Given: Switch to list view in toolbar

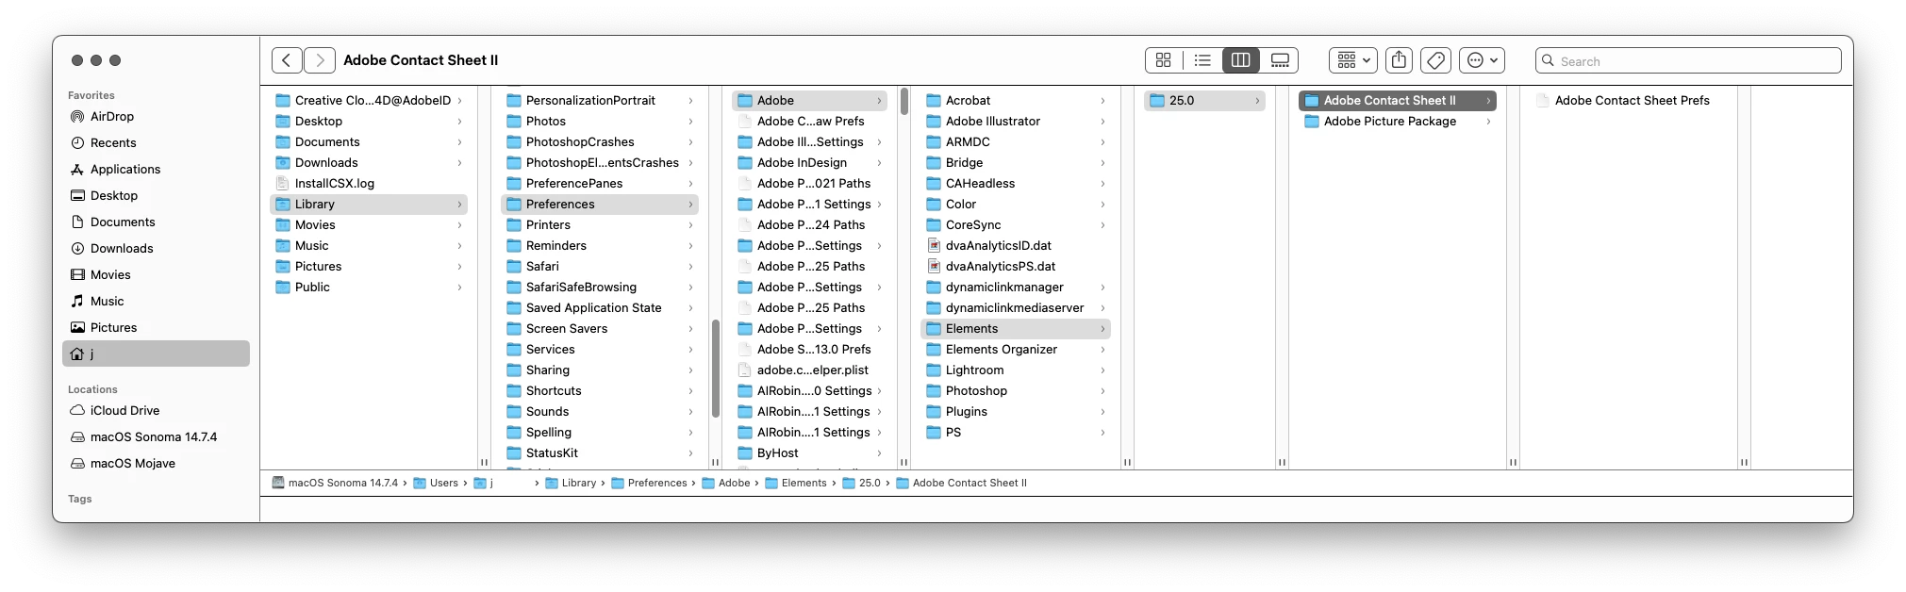Looking at the screenshot, I should pos(1202,60).
